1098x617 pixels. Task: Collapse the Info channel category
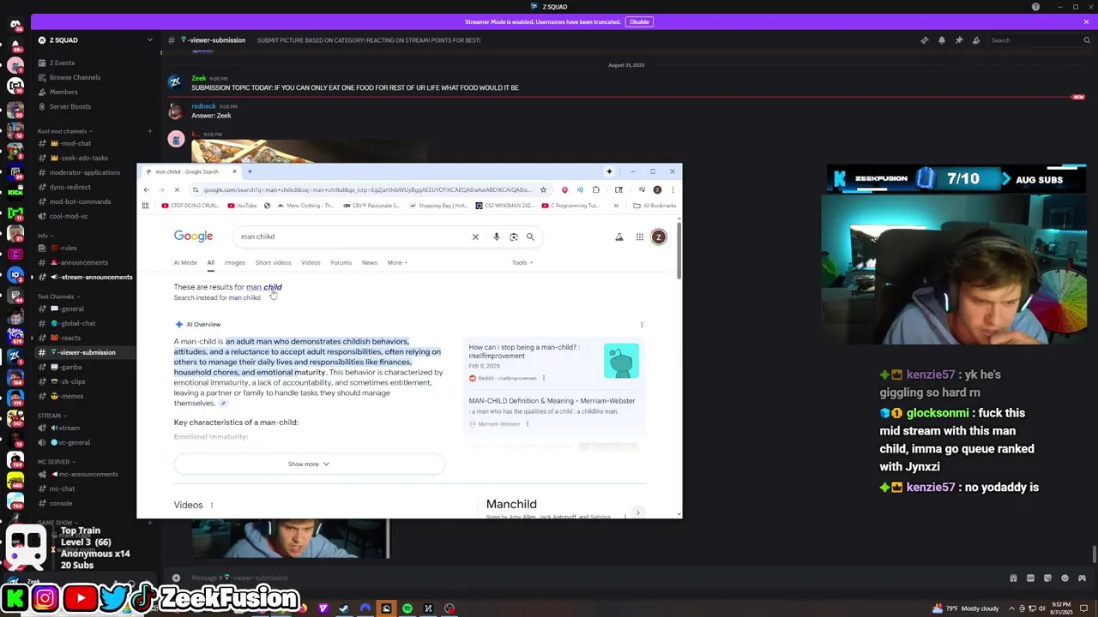point(45,236)
